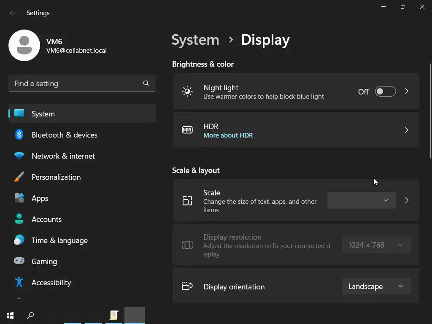Click the Find a setting search box
The image size is (432, 324).
pos(76,84)
